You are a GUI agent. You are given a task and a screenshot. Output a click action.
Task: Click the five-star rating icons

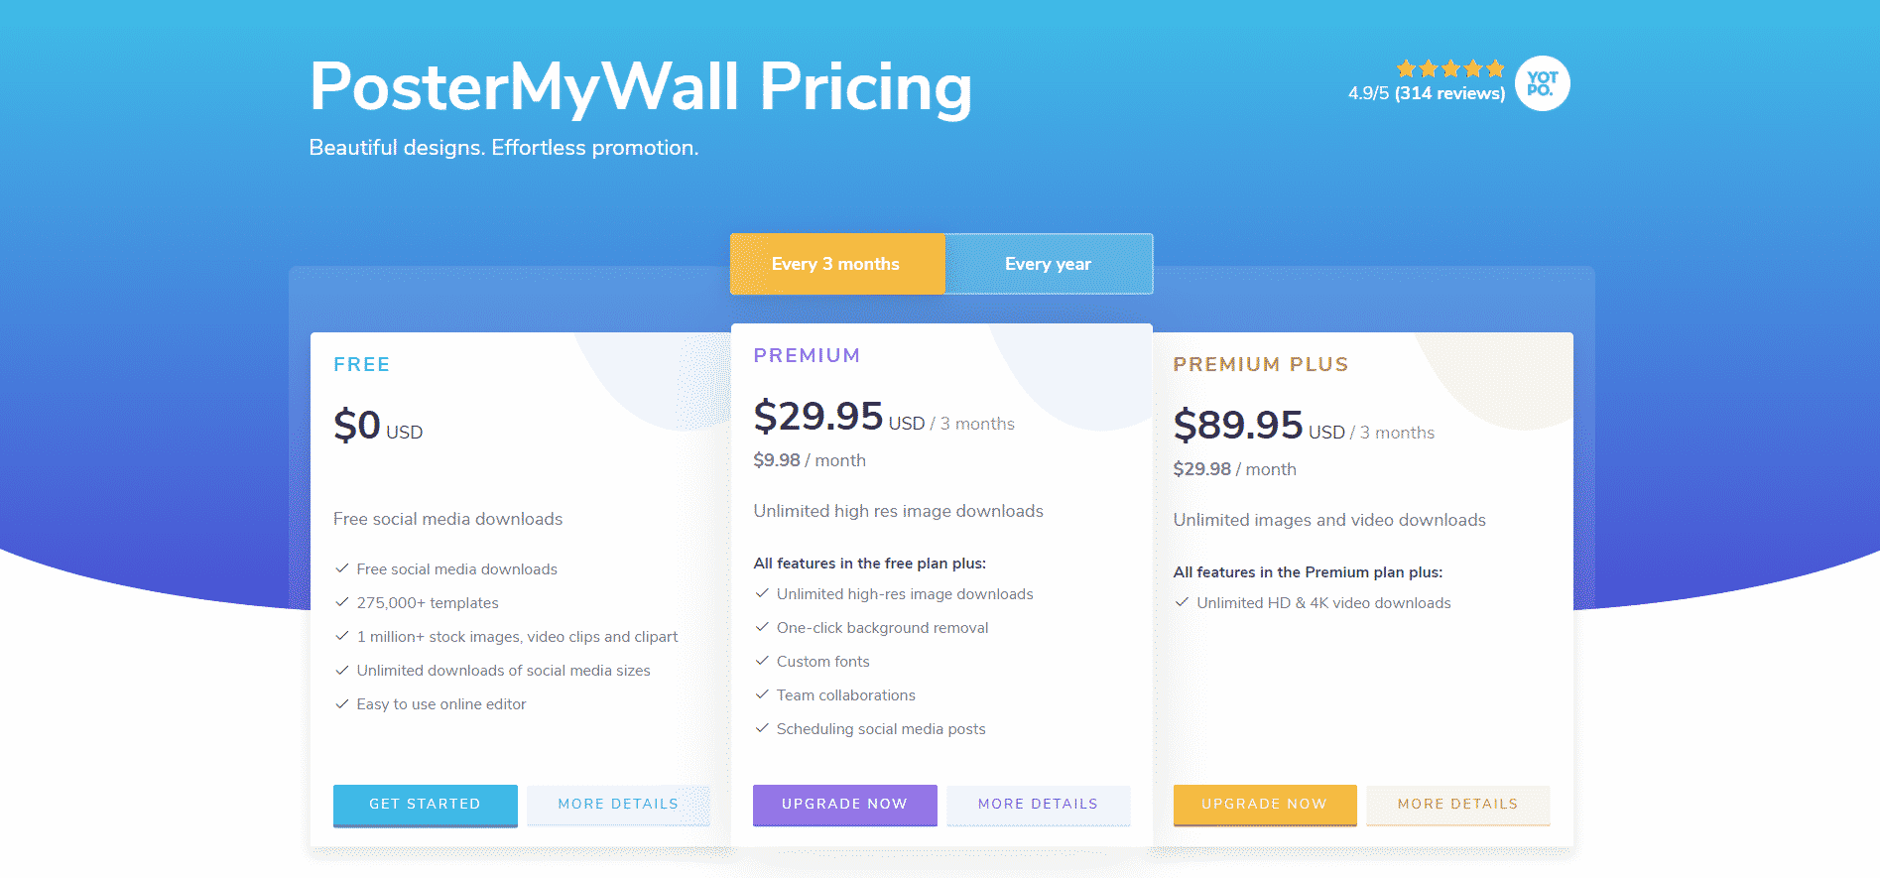click(1450, 68)
